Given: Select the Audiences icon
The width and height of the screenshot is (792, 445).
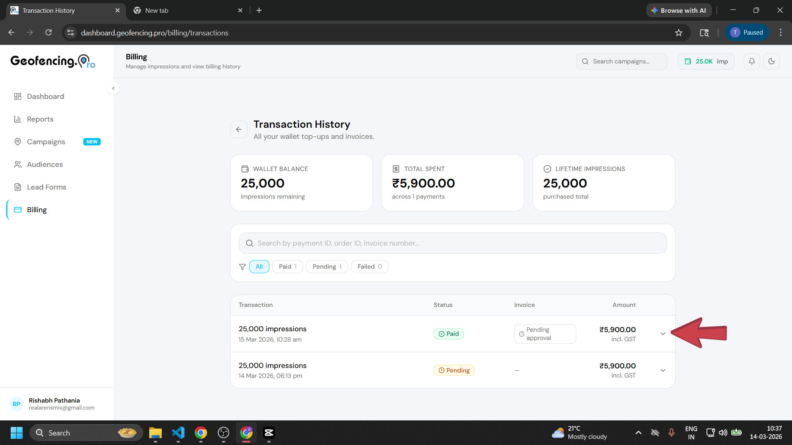Looking at the screenshot, I should (17, 164).
